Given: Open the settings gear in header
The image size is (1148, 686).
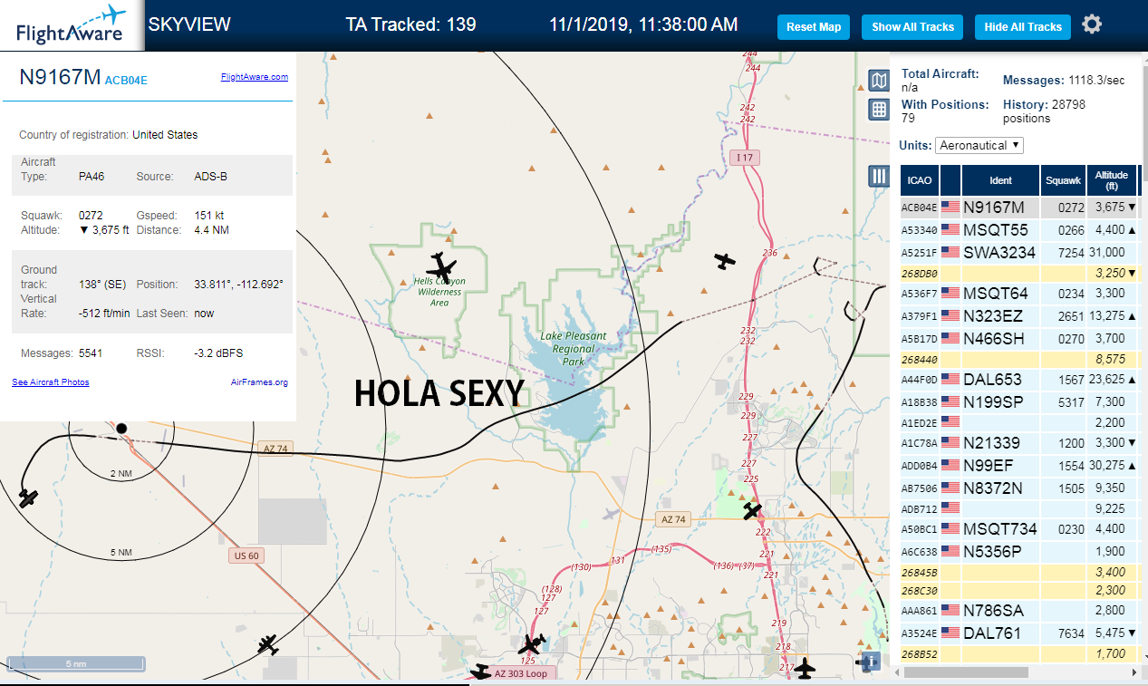Looking at the screenshot, I should tap(1092, 24).
